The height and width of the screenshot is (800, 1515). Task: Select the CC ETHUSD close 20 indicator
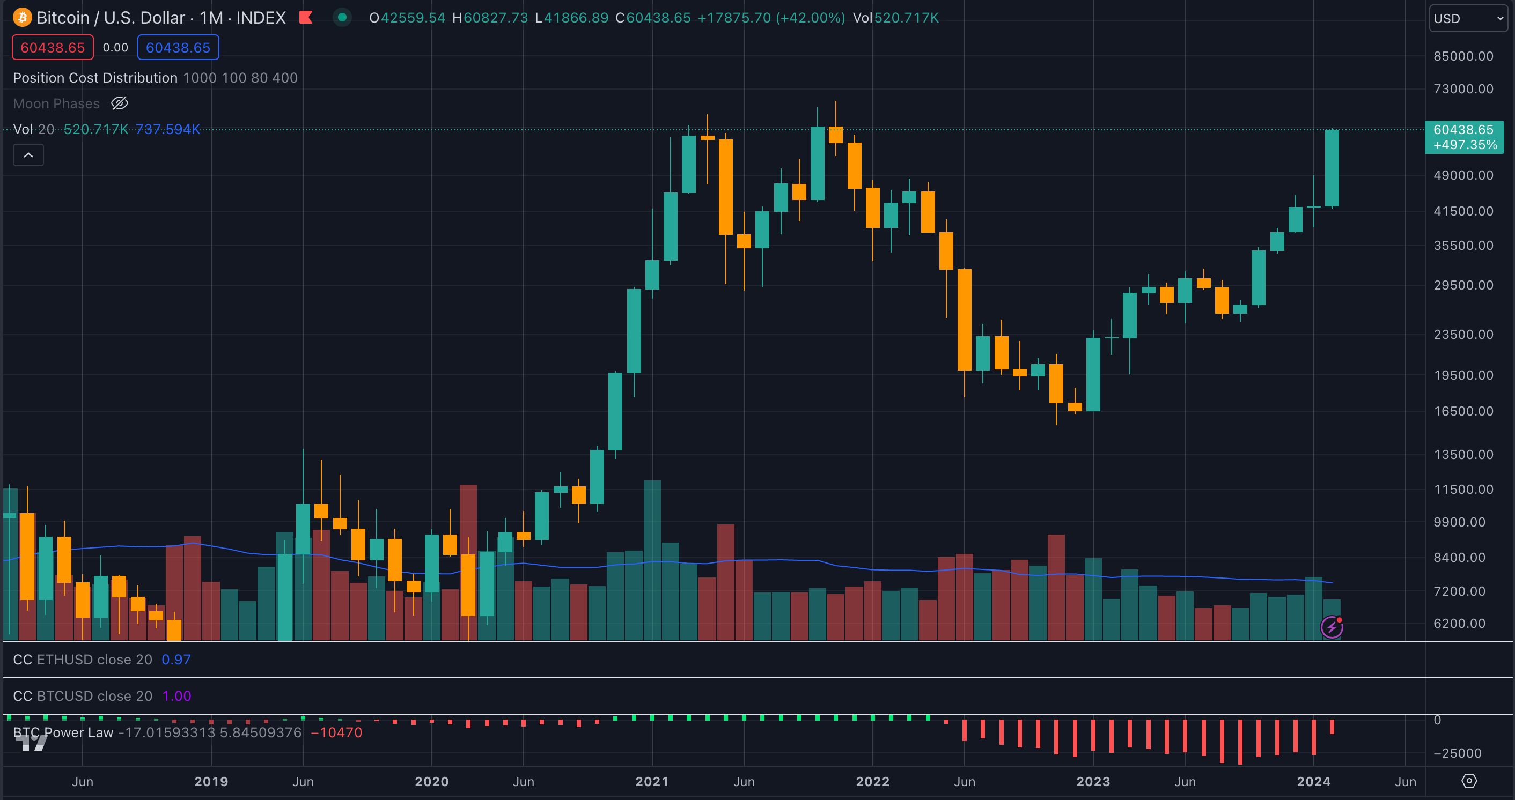(82, 660)
